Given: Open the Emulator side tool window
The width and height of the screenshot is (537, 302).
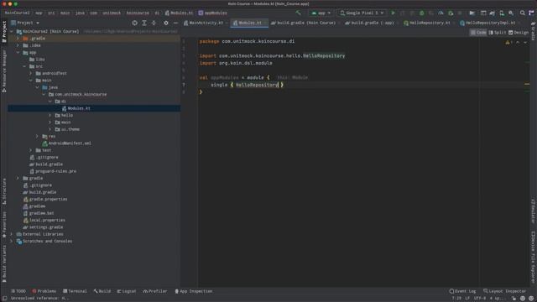Looking at the screenshot, I should click(534, 211).
